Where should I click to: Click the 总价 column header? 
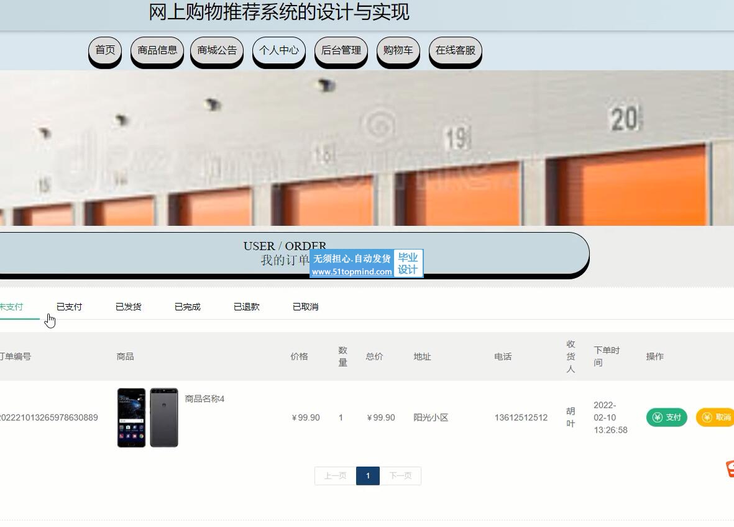(x=374, y=356)
